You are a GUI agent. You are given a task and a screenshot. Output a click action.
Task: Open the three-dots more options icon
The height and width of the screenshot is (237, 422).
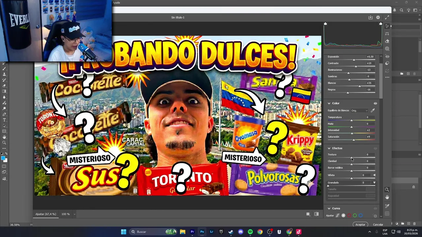(387, 77)
